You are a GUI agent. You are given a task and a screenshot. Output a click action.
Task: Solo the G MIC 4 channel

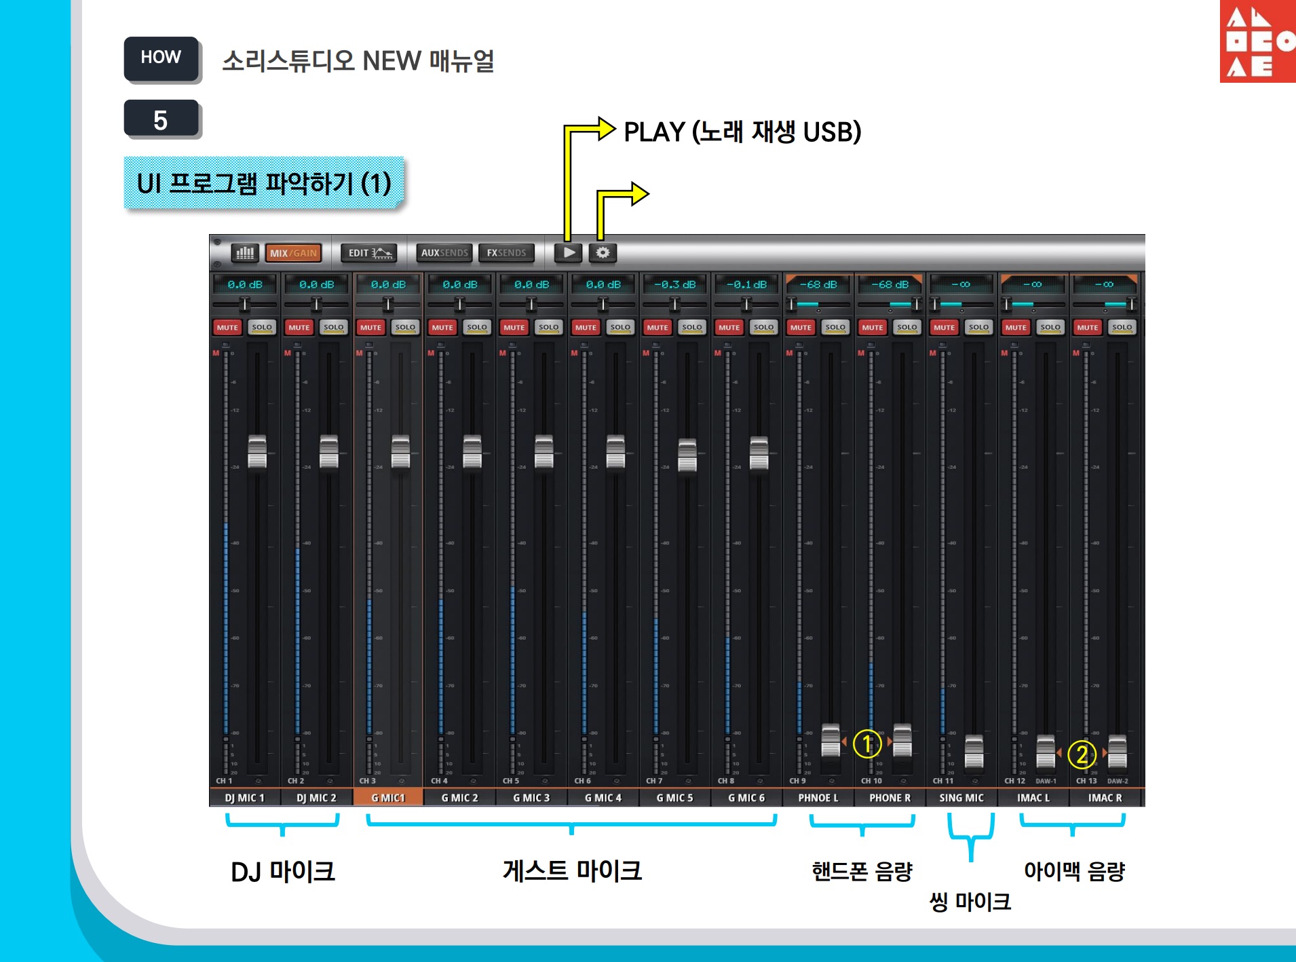[620, 328]
